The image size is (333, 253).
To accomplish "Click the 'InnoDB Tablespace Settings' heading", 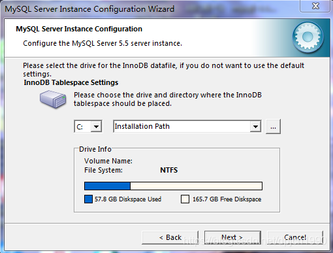I will [x=71, y=82].
